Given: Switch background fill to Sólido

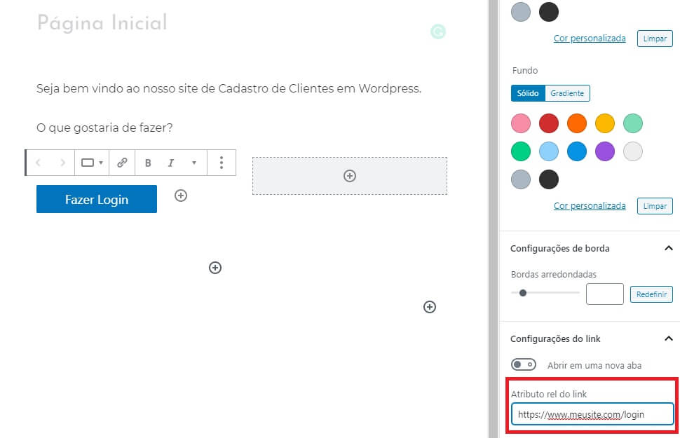Looking at the screenshot, I should pos(527,93).
